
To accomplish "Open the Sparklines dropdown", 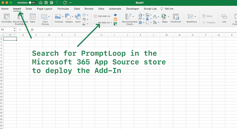I will pos(195,17).
